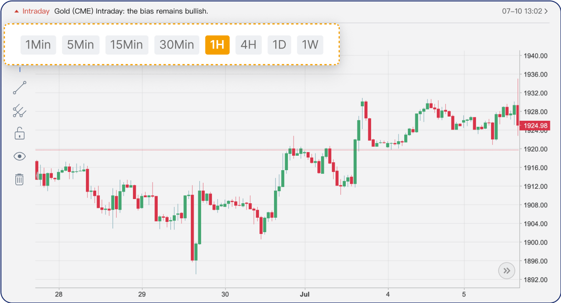Select the trend line drawing tool

[20, 88]
